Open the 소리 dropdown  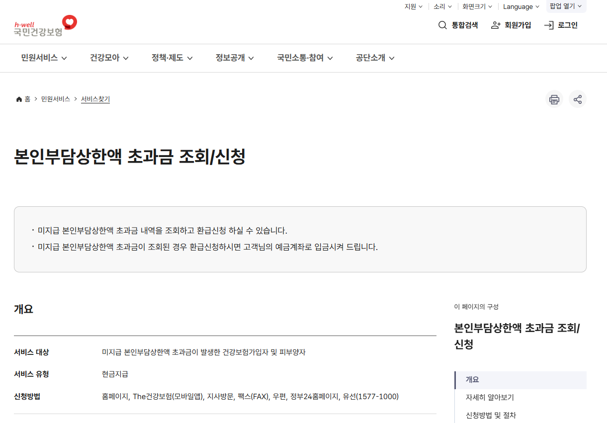click(x=442, y=6)
